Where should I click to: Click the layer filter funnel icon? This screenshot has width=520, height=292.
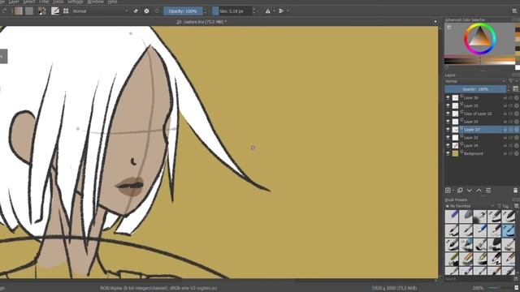pos(511,81)
